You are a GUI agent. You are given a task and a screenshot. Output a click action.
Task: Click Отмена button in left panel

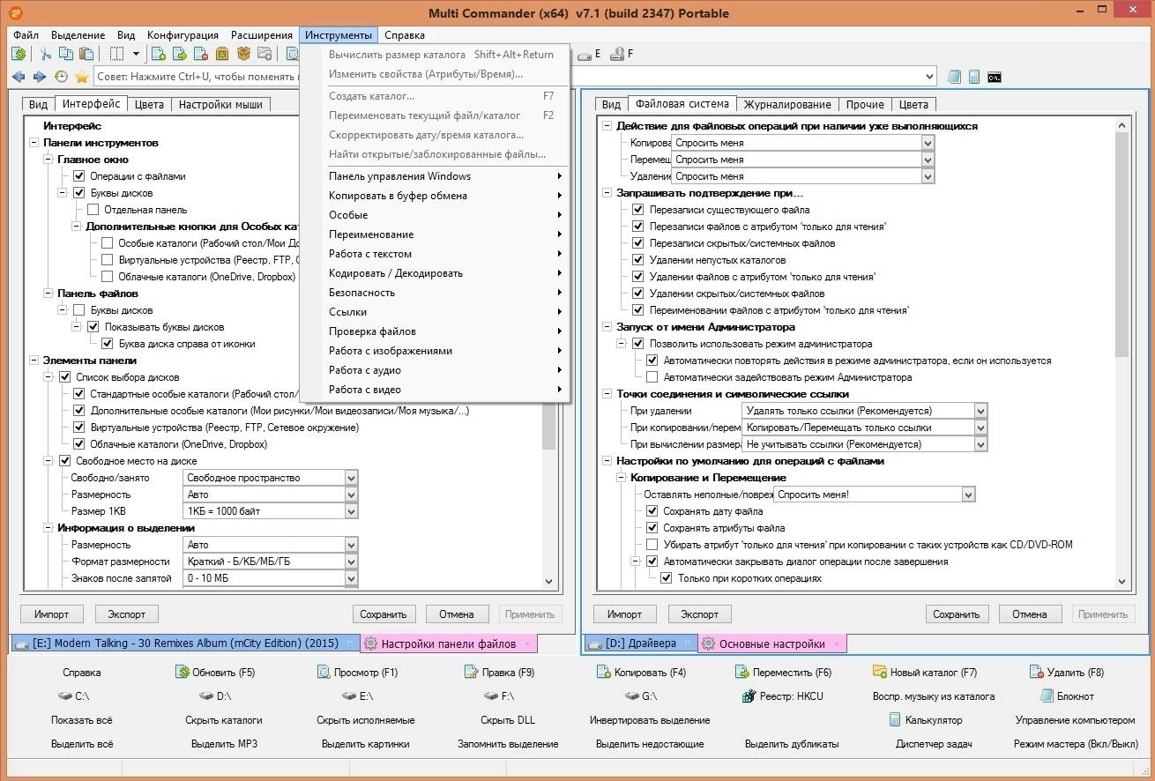[x=457, y=614]
